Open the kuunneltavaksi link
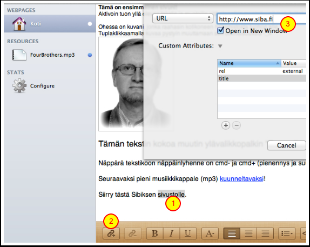The image size is (310, 247). click(x=241, y=179)
